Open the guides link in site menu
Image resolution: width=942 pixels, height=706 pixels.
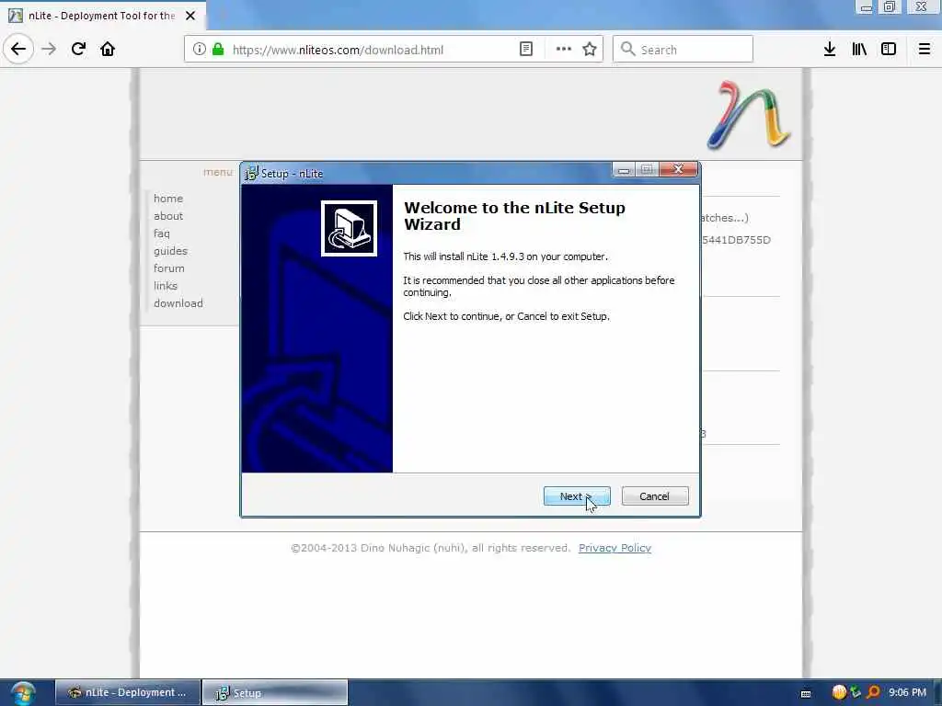(170, 250)
